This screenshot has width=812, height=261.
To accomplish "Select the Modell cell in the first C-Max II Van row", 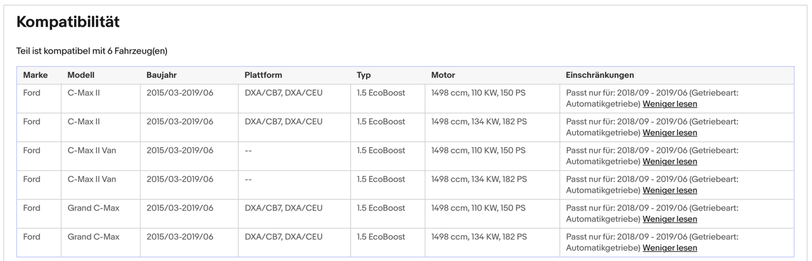I will click(x=92, y=151).
